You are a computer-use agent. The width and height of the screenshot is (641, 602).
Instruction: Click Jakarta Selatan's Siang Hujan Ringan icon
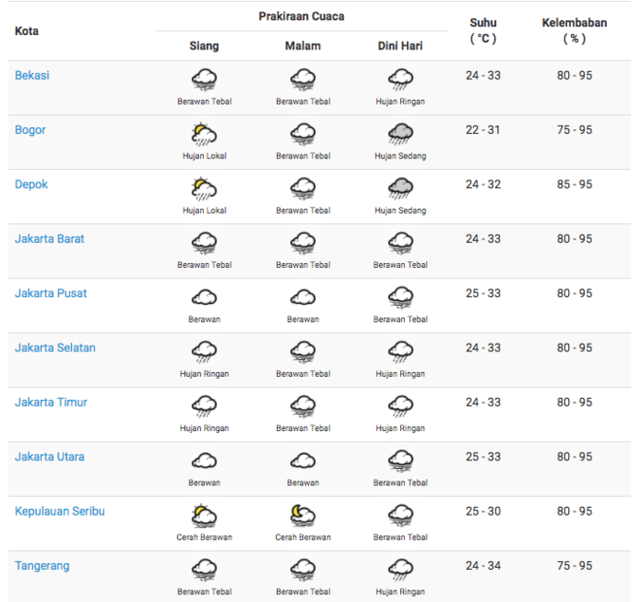pos(204,352)
